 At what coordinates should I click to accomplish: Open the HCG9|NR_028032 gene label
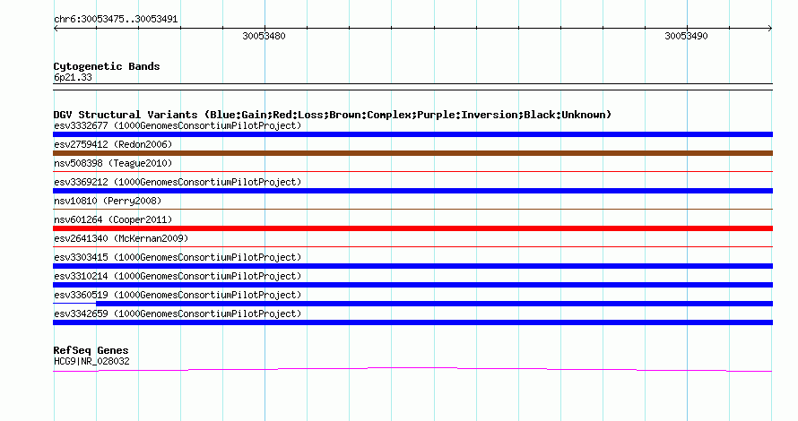91,362
